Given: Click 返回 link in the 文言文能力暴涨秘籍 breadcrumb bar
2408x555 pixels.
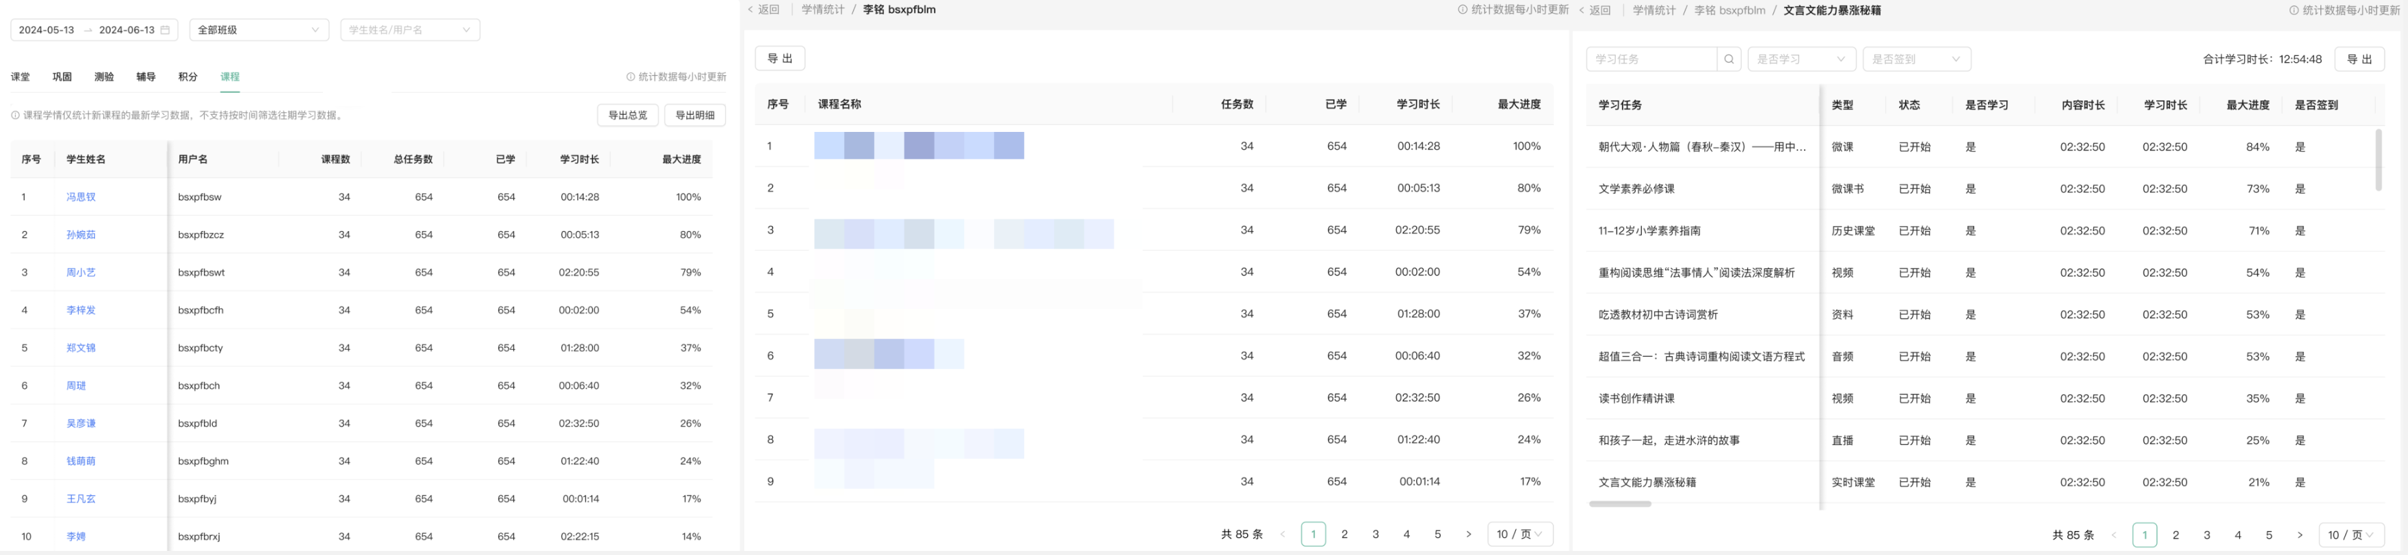Looking at the screenshot, I should coord(1595,10).
